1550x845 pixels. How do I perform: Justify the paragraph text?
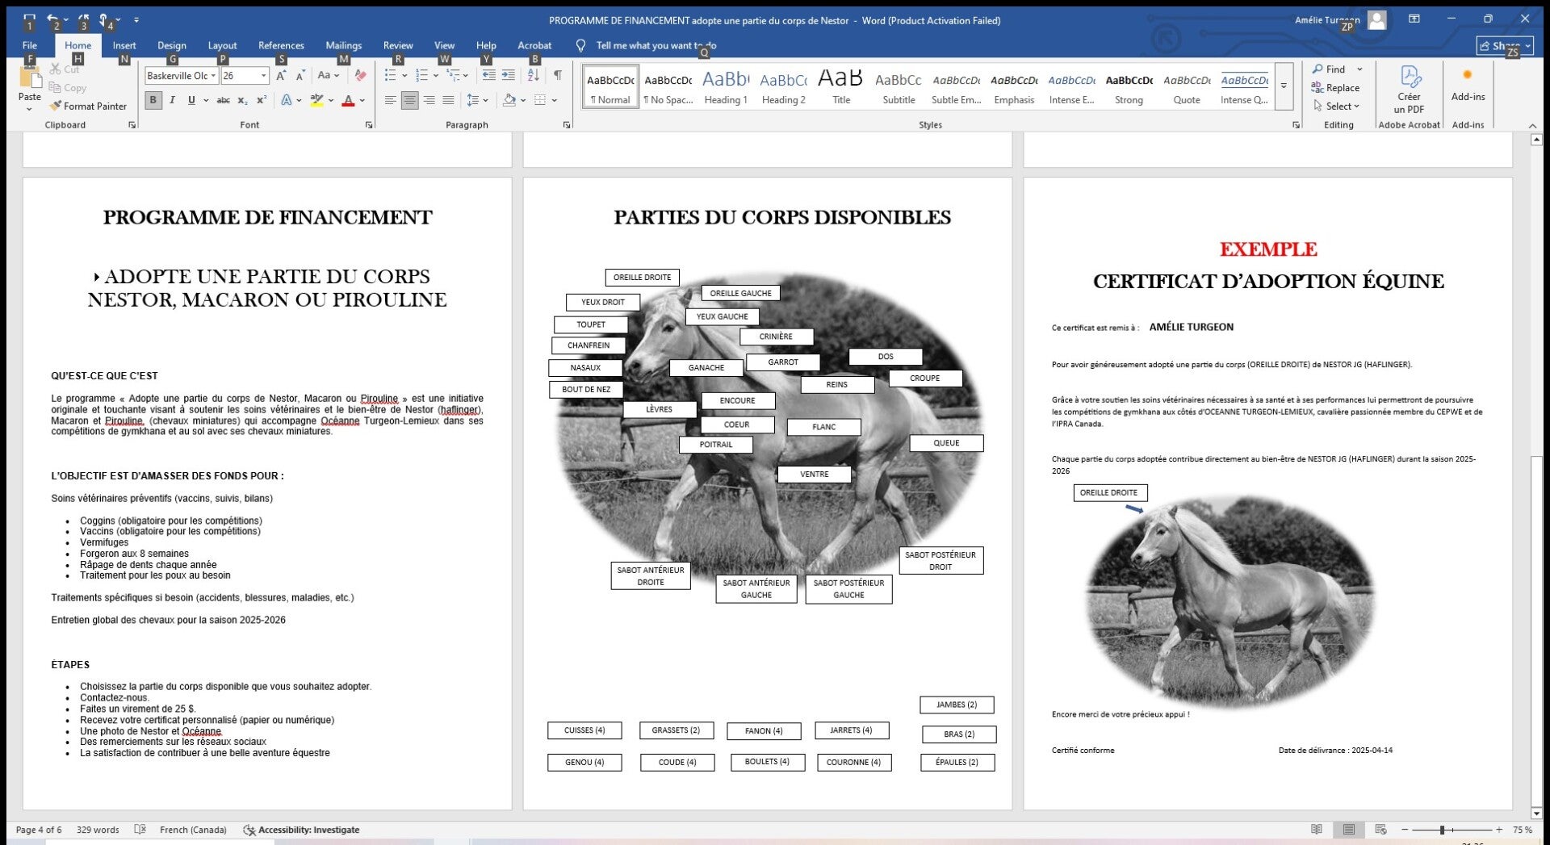click(448, 100)
